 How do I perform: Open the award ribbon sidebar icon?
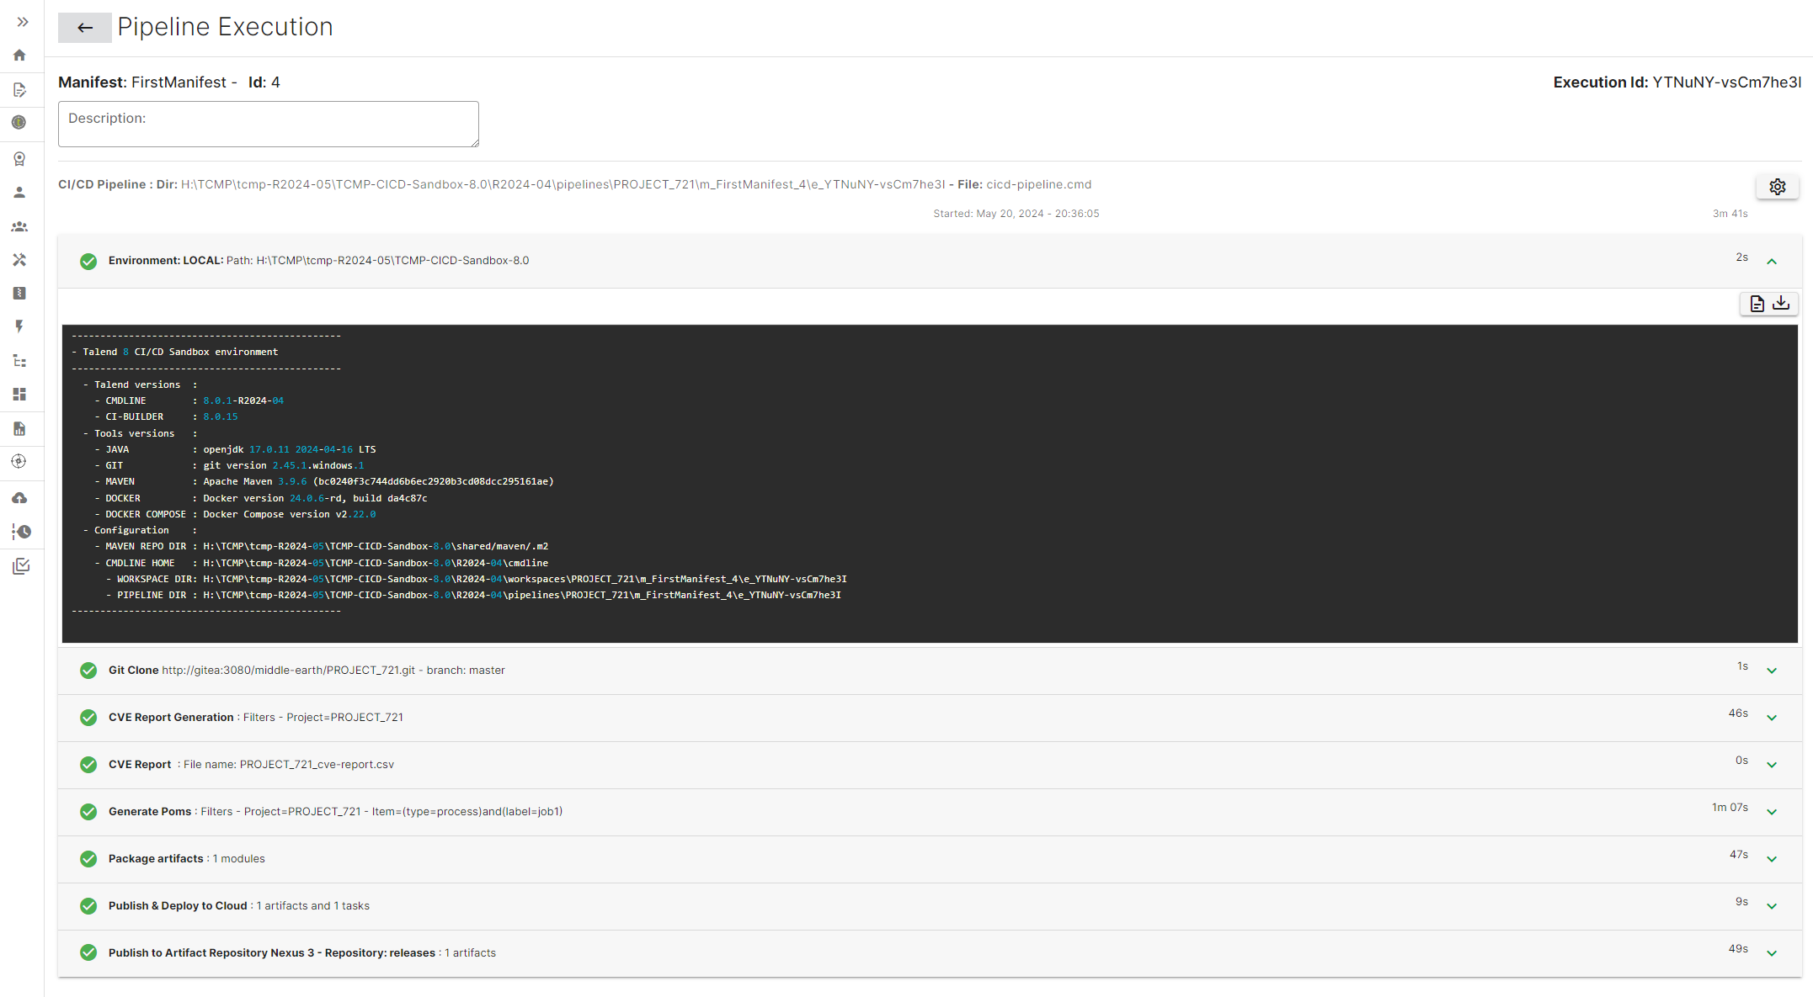19,158
